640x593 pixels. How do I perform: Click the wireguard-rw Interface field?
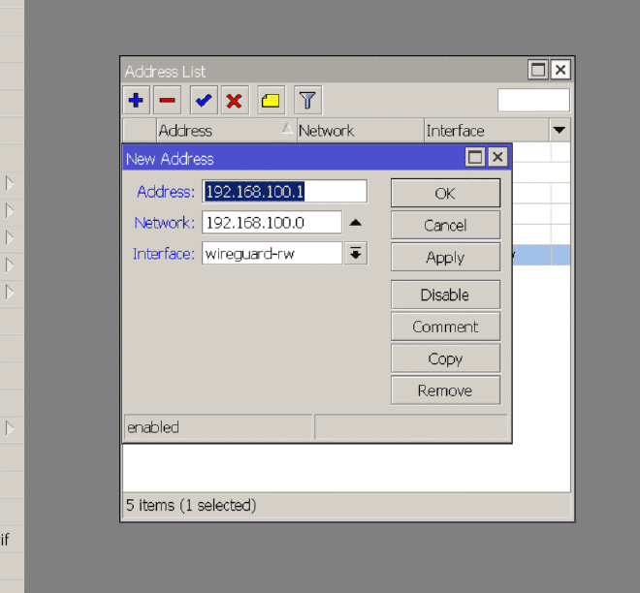pyautogui.click(x=272, y=254)
